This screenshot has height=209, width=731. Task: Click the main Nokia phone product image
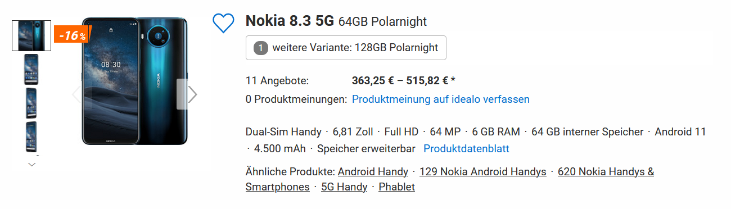click(136, 81)
